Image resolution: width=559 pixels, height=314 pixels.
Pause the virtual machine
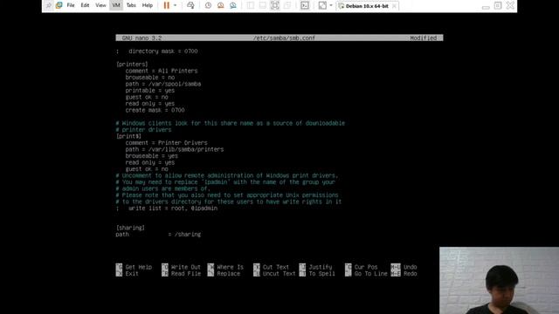tap(167, 5)
